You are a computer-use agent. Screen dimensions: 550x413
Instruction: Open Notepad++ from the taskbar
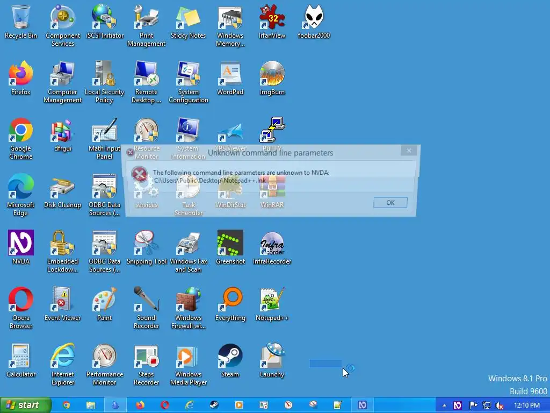(337, 405)
